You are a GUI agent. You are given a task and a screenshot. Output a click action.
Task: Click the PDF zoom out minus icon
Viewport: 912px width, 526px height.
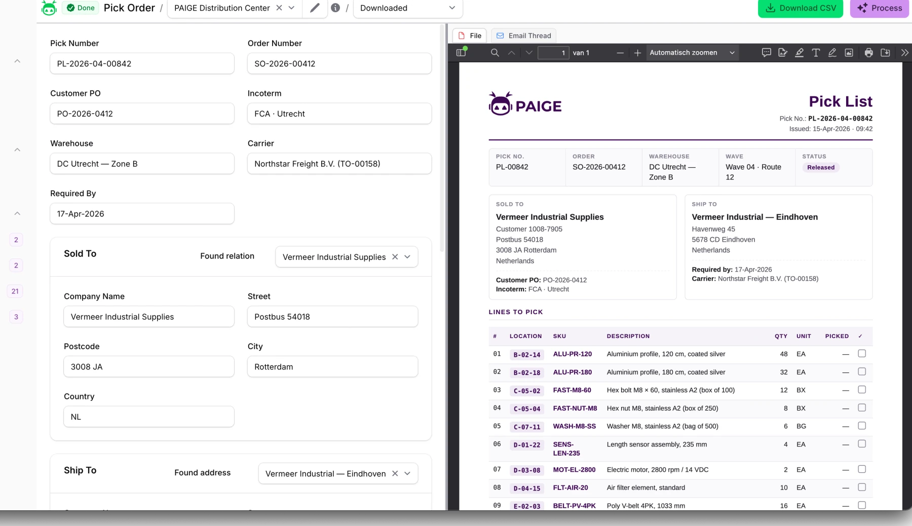620,53
